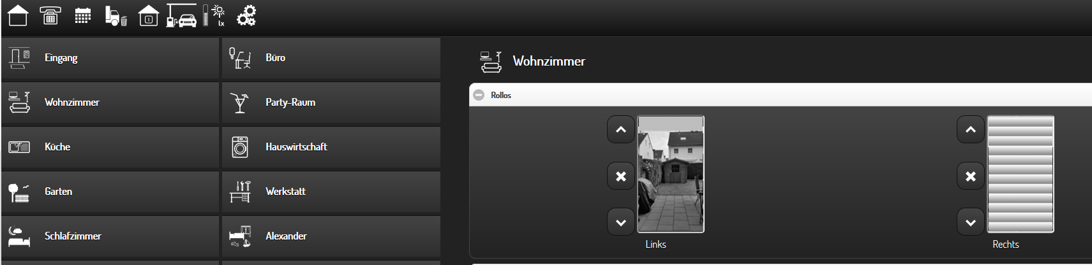Raise the Rechts roller shutter
The image size is (1092, 265).
tap(971, 129)
